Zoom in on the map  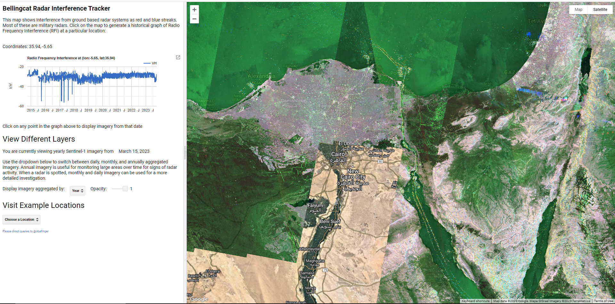tap(194, 10)
